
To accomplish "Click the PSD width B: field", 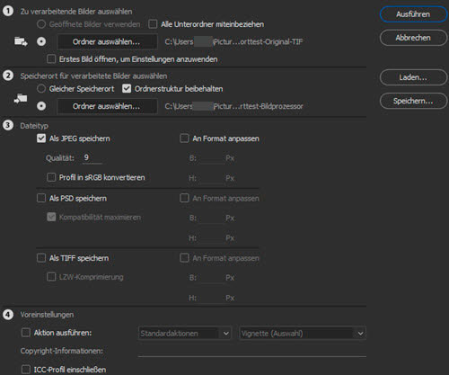I will point(212,218).
